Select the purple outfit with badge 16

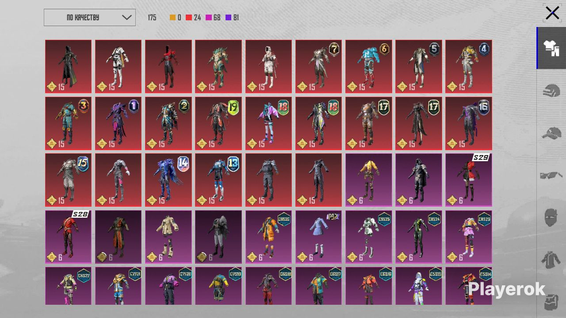[468, 124]
